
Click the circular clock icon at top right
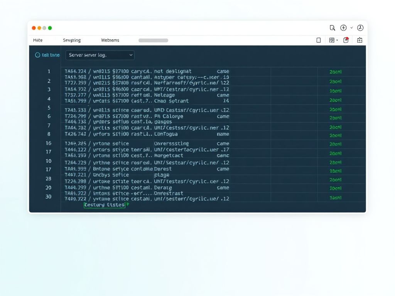360,28
